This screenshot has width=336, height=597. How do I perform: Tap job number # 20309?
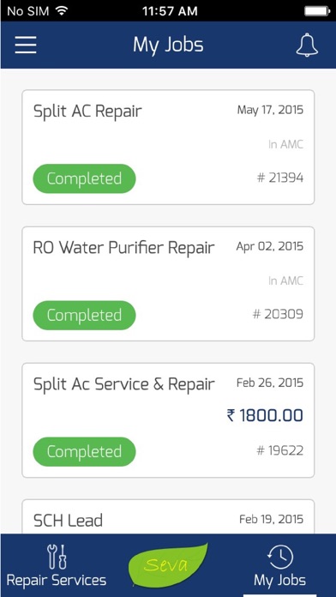[x=278, y=315]
